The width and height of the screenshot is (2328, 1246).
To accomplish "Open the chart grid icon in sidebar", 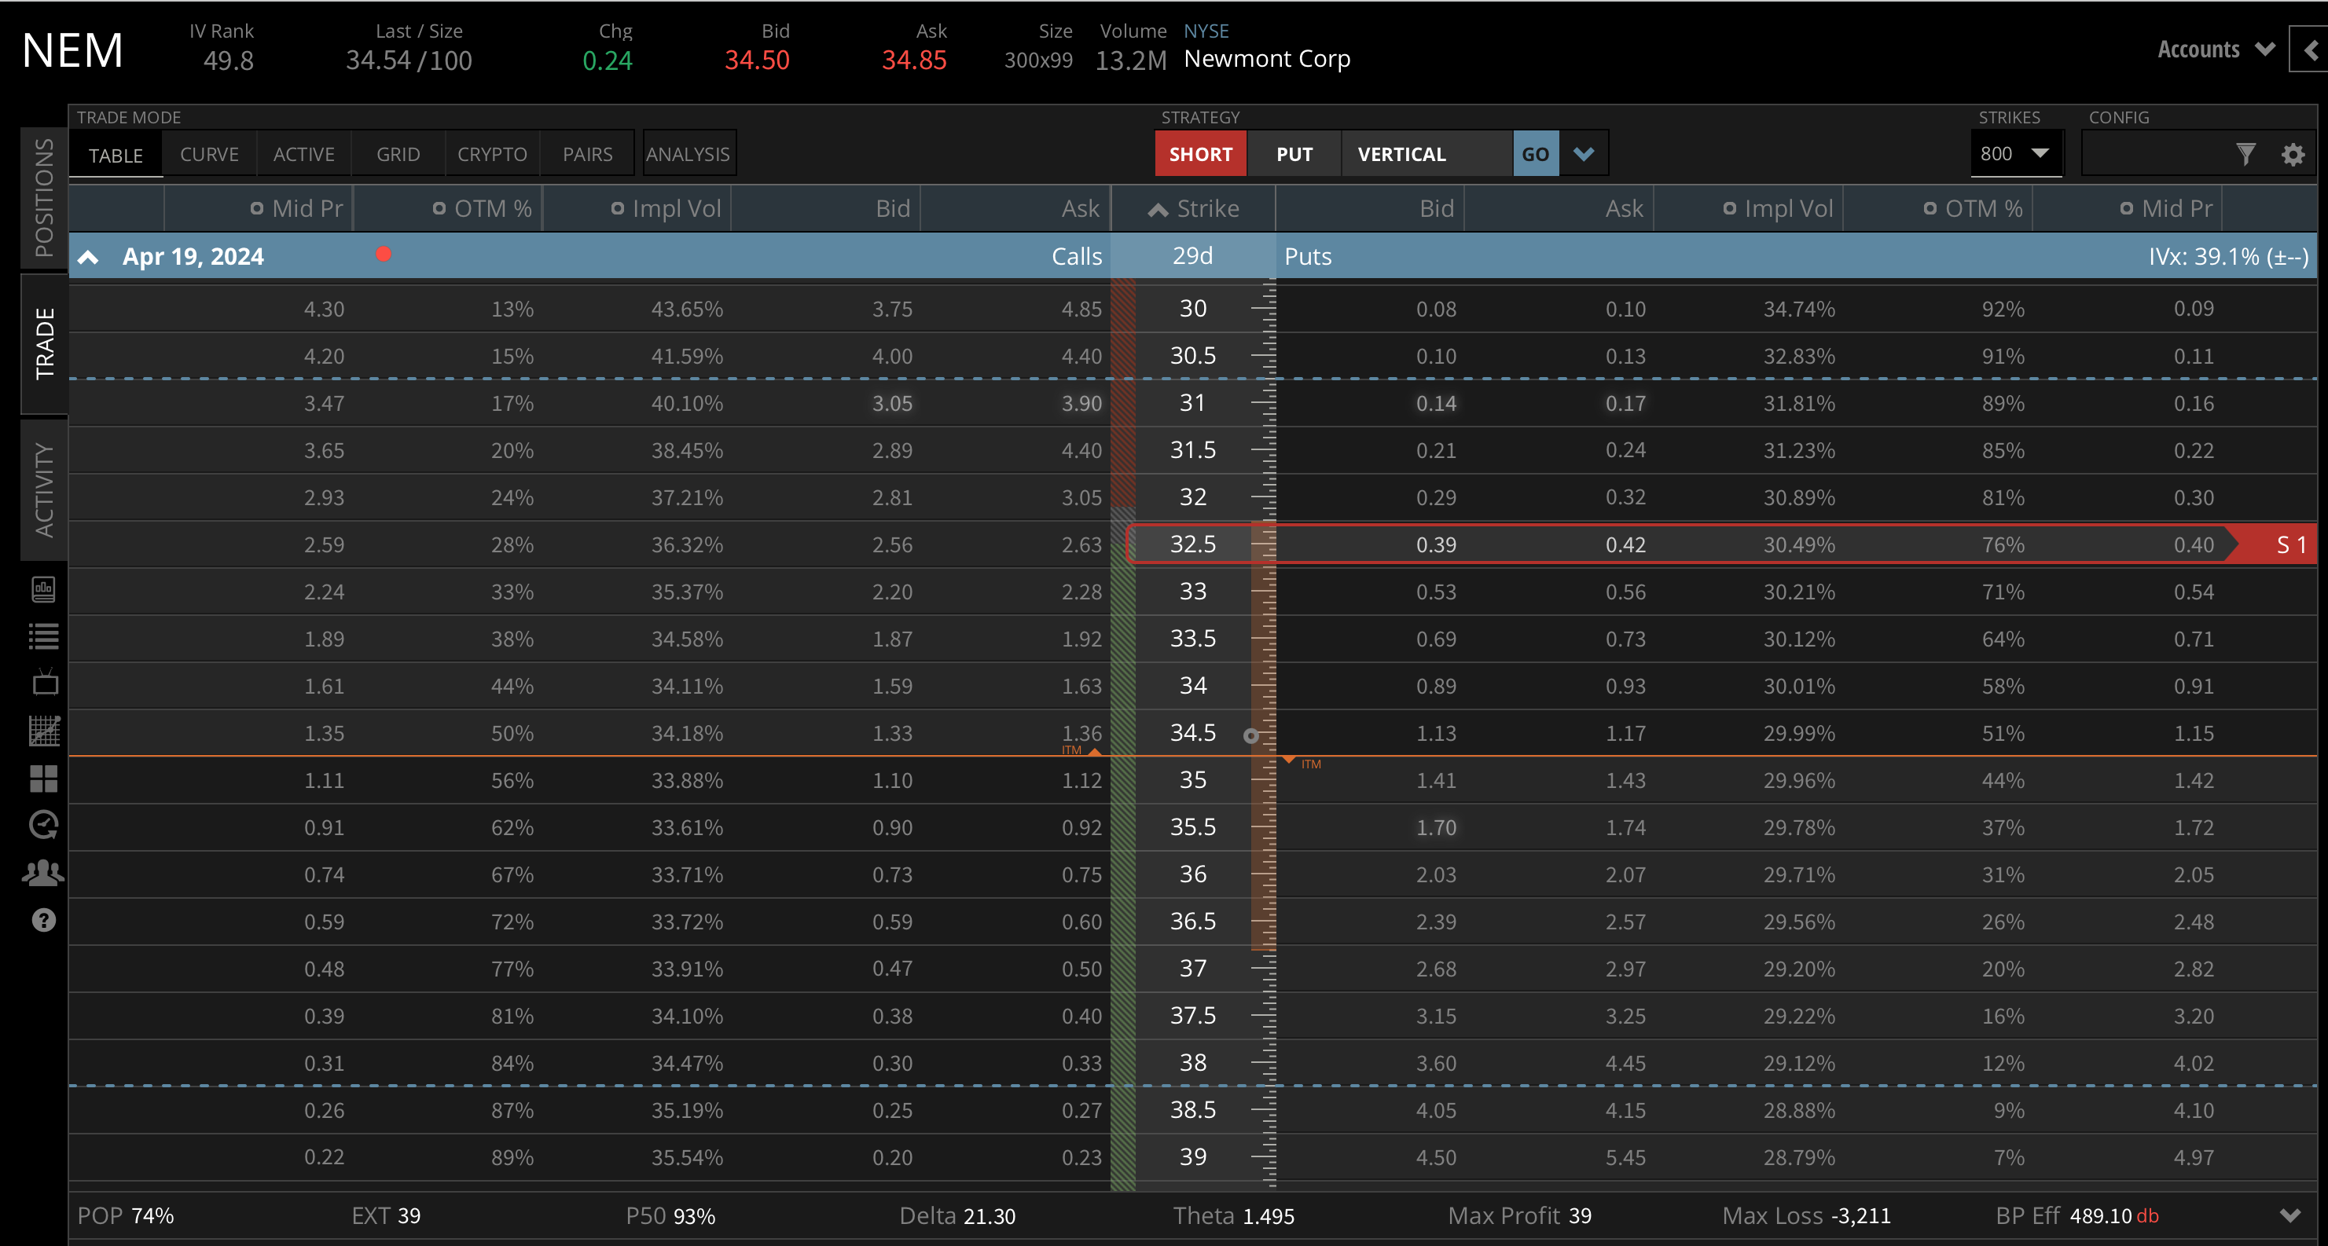I will (x=44, y=730).
